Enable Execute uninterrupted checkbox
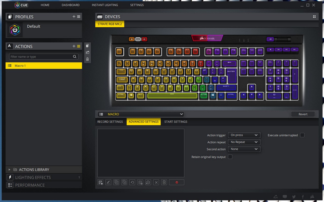Screen dimensions: 324x202 pyautogui.click(x=302, y=135)
